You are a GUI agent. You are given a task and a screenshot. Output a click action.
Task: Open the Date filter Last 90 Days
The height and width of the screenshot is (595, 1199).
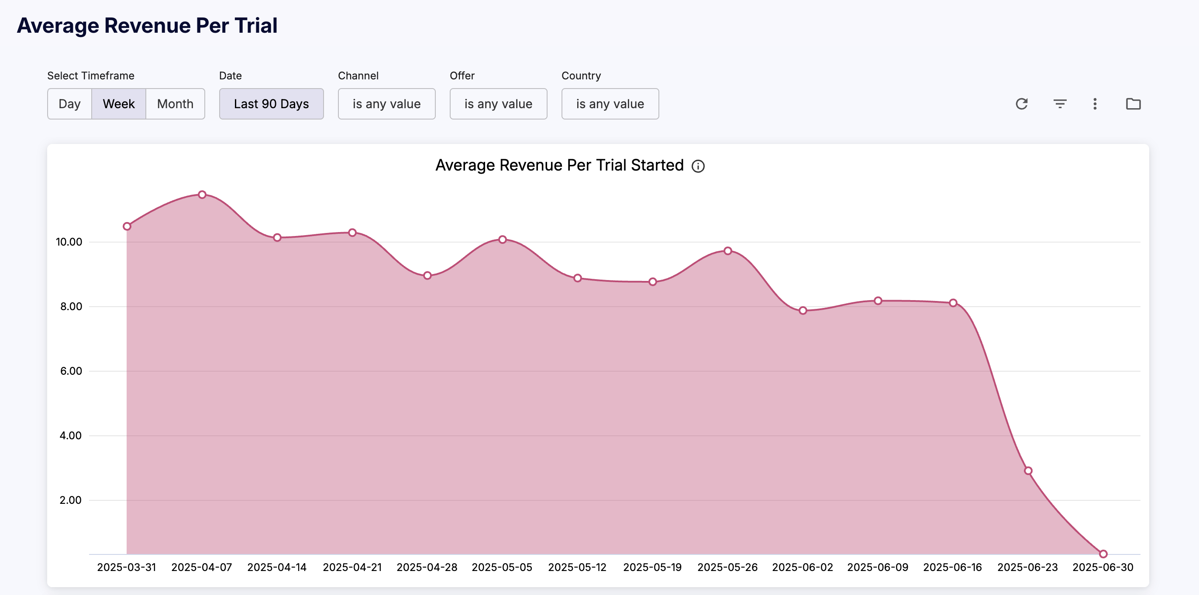coord(271,104)
